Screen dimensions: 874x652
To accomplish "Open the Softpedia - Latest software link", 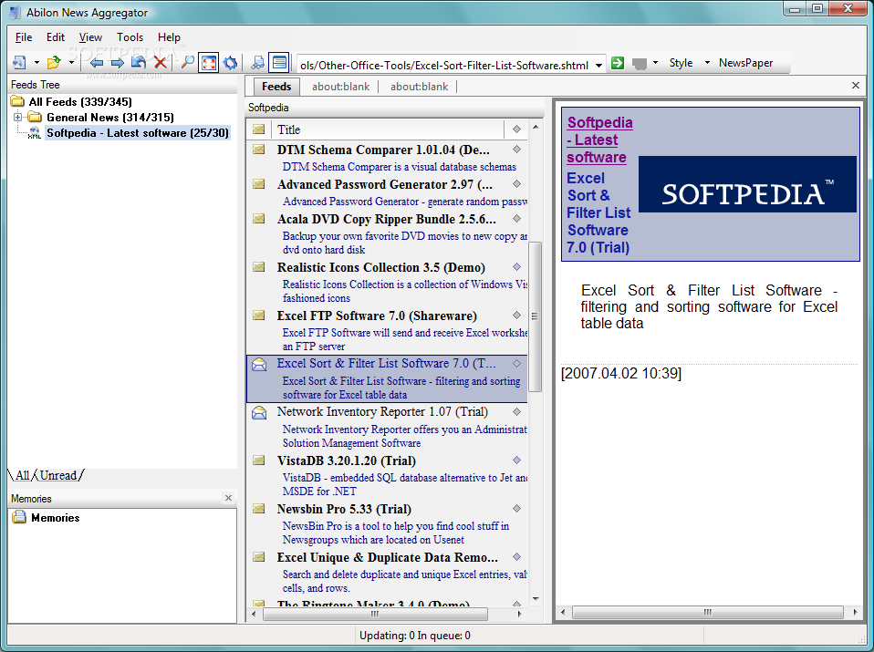I will click(599, 140).
